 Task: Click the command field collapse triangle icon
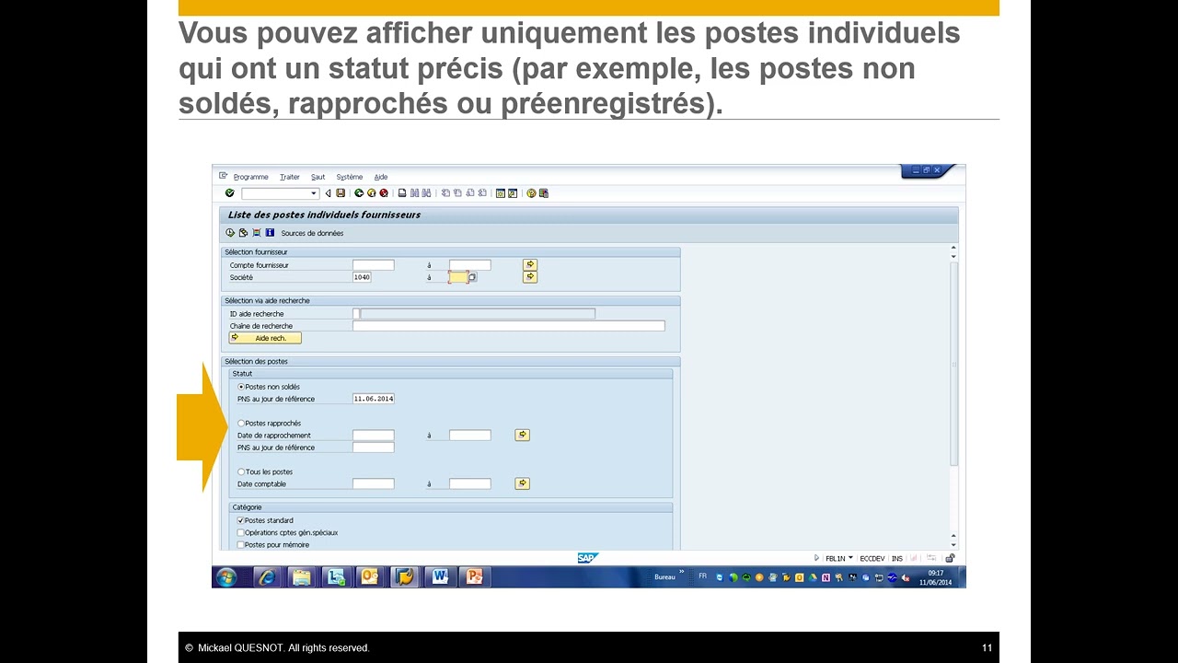(328, 193)
